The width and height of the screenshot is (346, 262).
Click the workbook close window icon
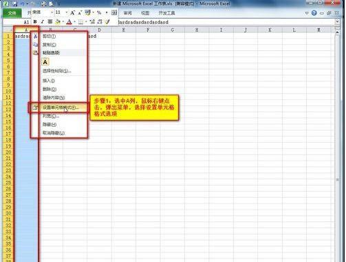click(336, 13)
